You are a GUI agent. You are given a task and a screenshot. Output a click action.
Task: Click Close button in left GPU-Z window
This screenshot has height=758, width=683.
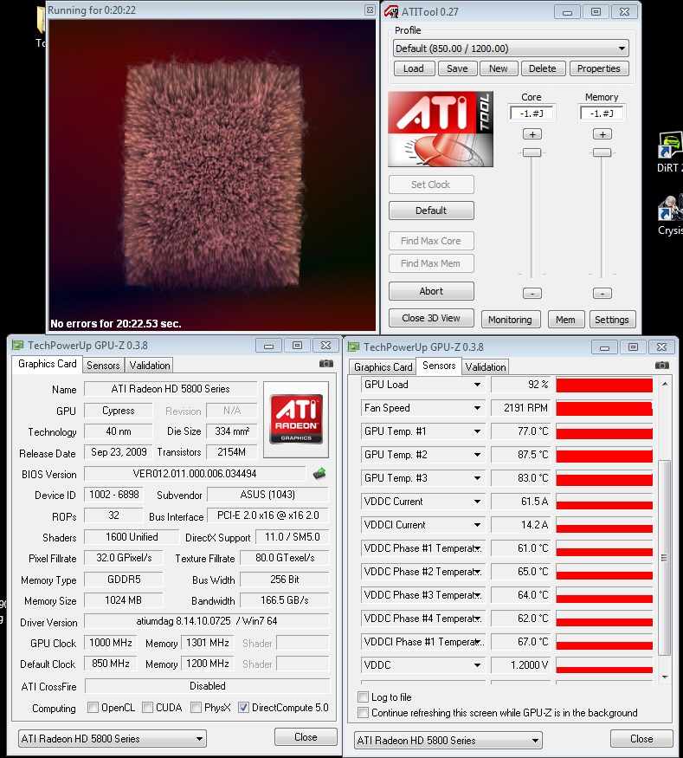tap(306, 736)
